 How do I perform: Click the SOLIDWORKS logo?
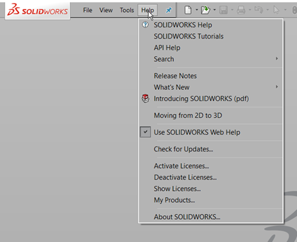pos(37,10)
